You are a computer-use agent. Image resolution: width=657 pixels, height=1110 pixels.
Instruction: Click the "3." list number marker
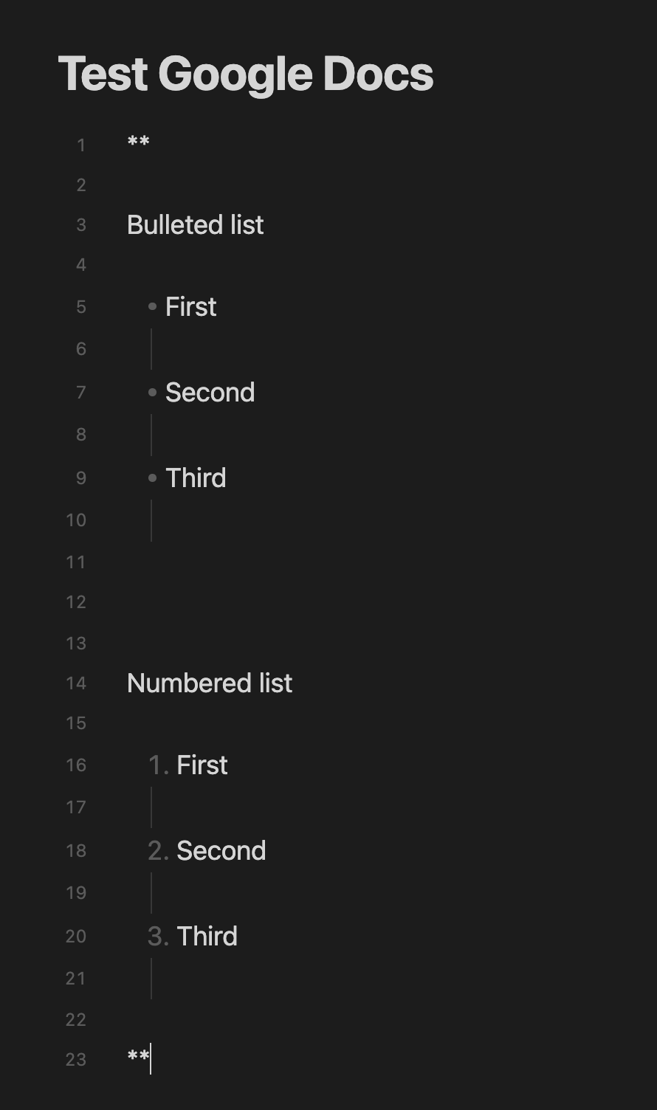pos(159,936)
